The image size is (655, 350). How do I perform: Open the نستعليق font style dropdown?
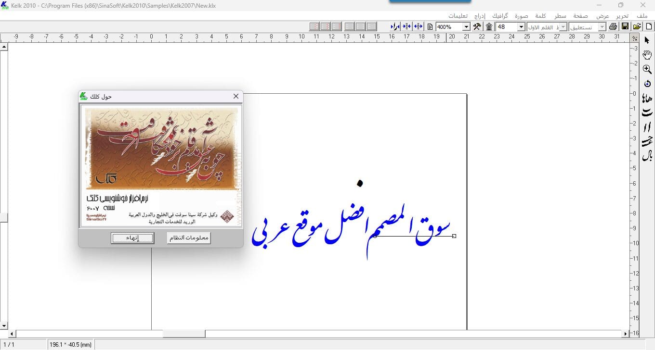(x=602, y=27)
